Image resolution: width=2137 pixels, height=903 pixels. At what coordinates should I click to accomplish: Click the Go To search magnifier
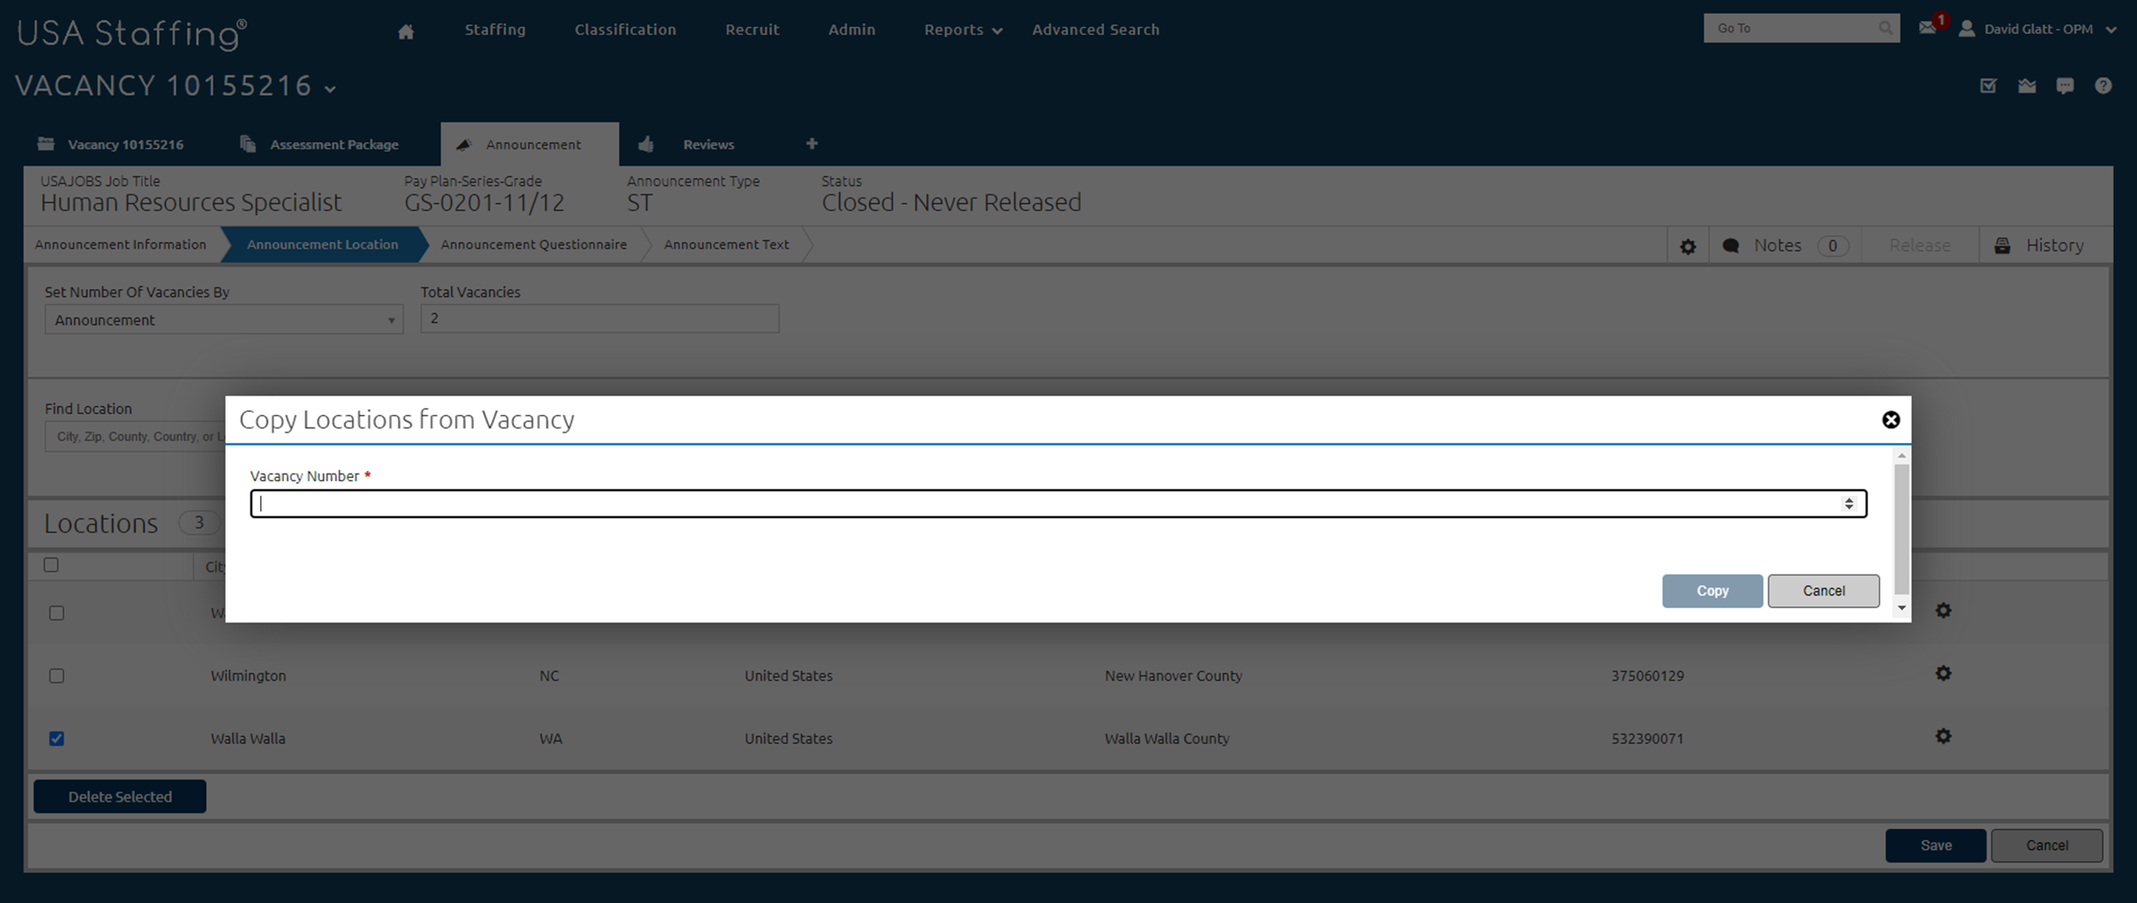1886,28
